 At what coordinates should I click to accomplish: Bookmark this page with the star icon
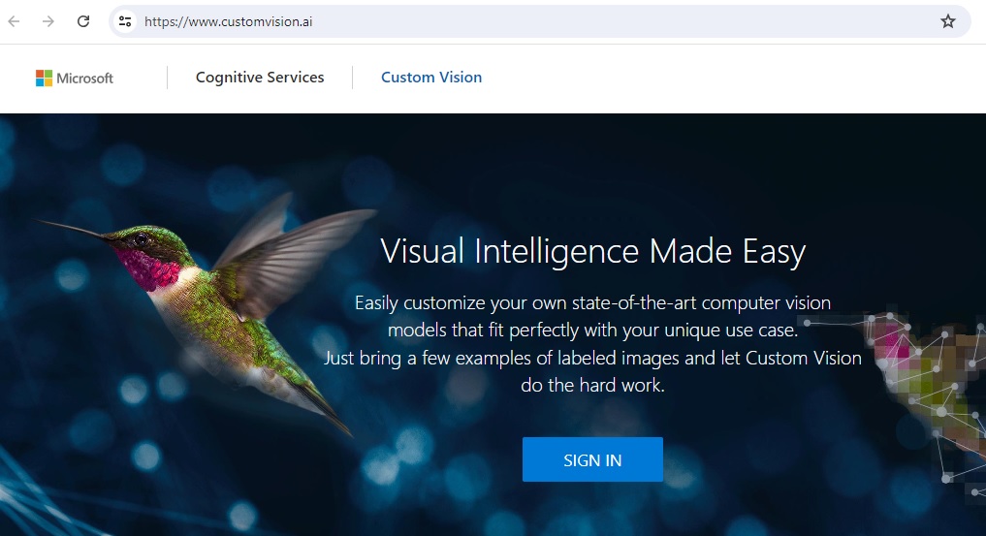tap(948, 21)
